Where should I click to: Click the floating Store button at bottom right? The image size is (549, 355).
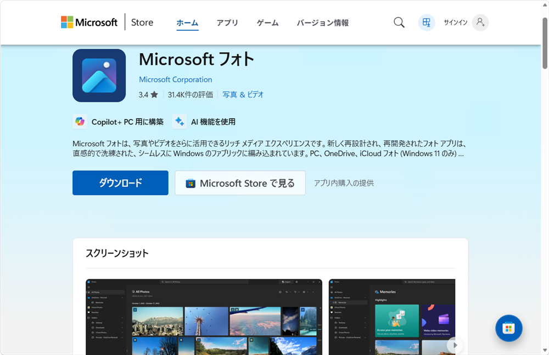click(509, 328)
